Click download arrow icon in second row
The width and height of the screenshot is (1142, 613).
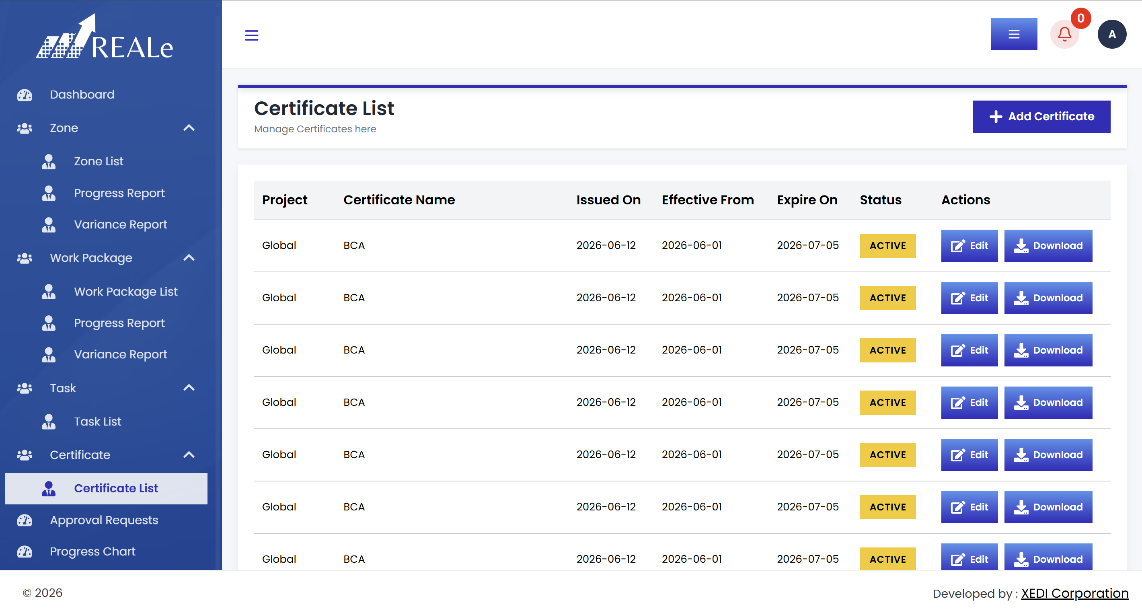point(1021,298)
